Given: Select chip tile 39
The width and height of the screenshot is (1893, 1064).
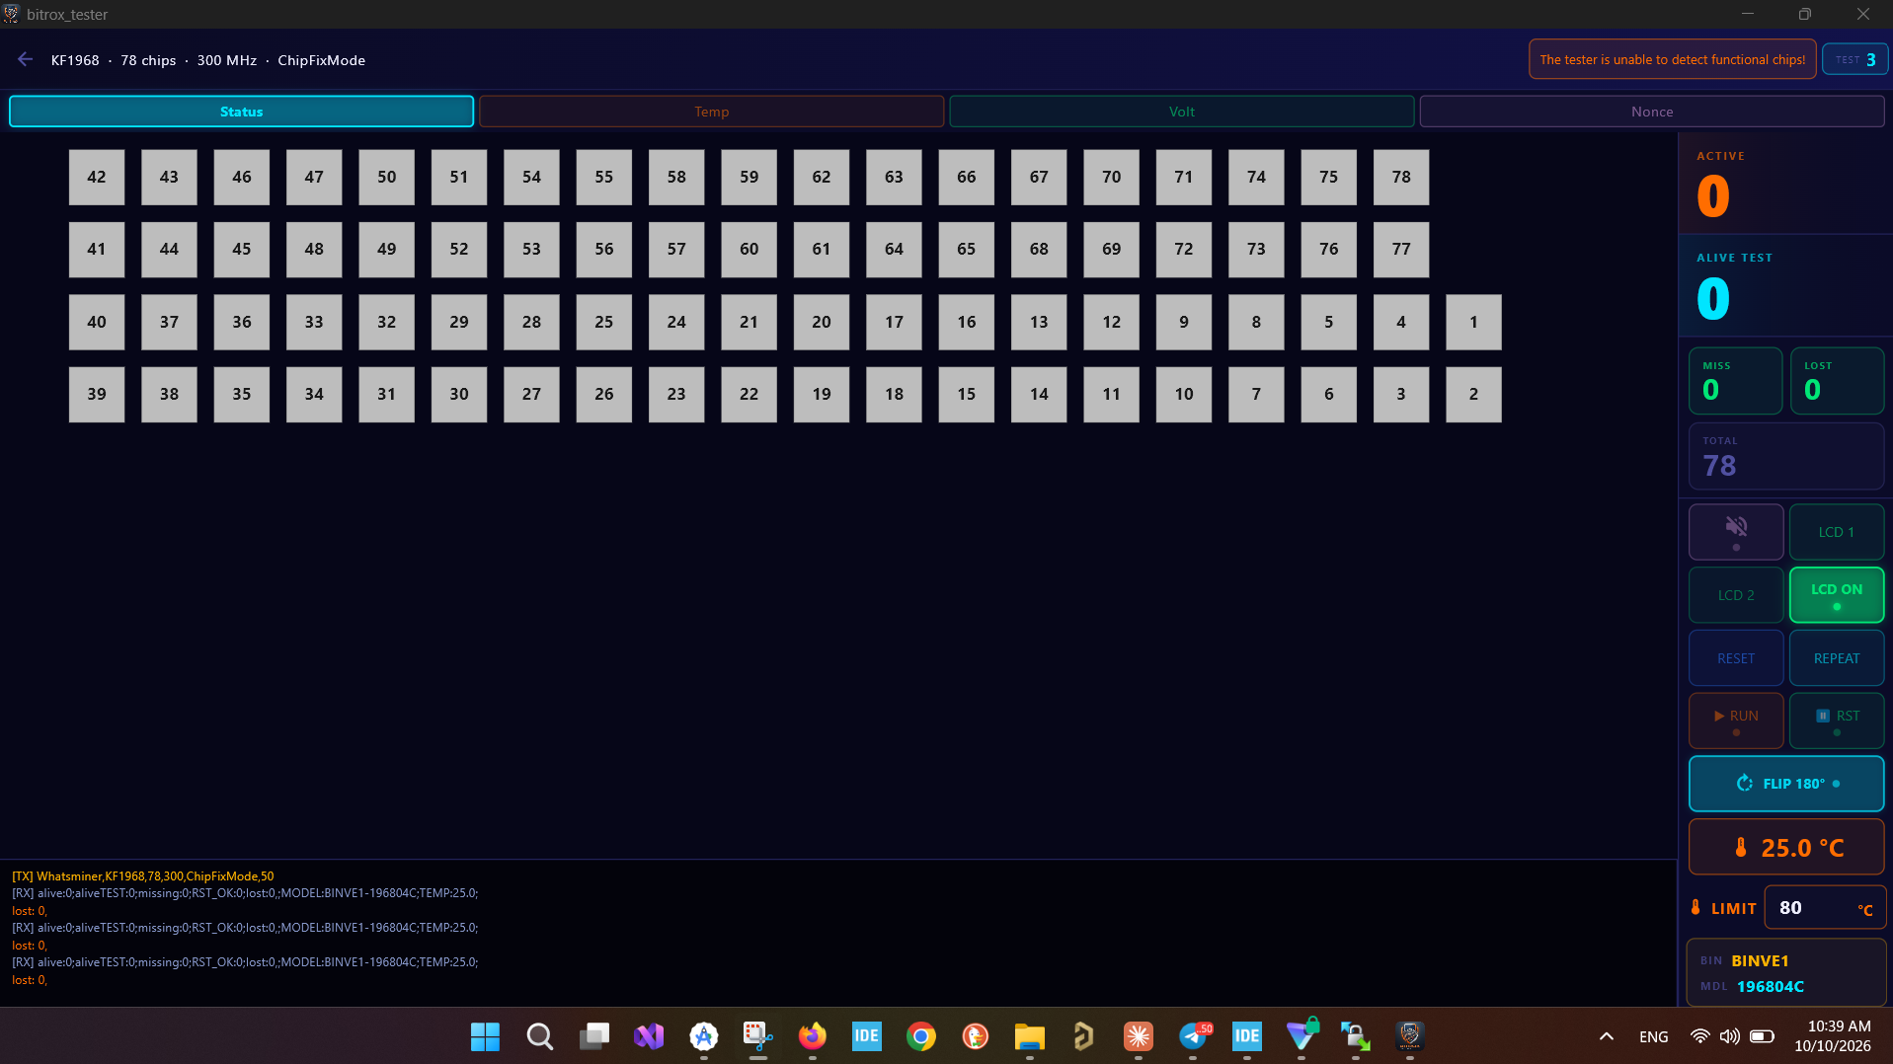Looking at the screenshot, I should pyautogui.click(x=97, y=395).
